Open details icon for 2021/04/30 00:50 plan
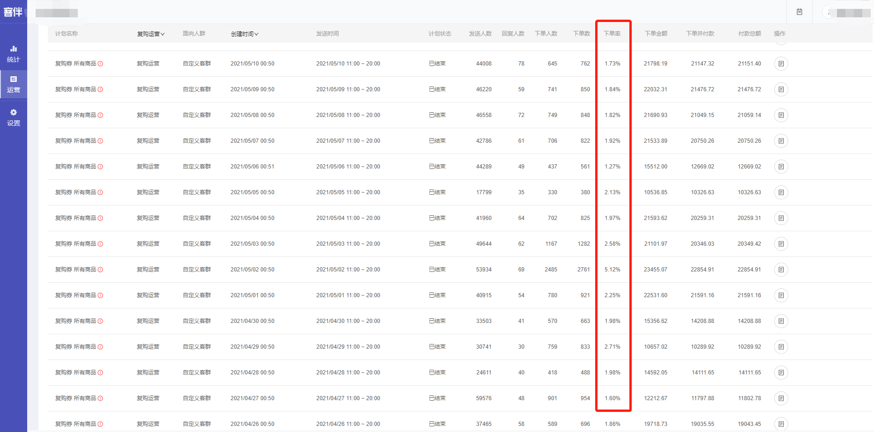Image resolution: width=874 pixels, height=432 pixels. [781, 321]
